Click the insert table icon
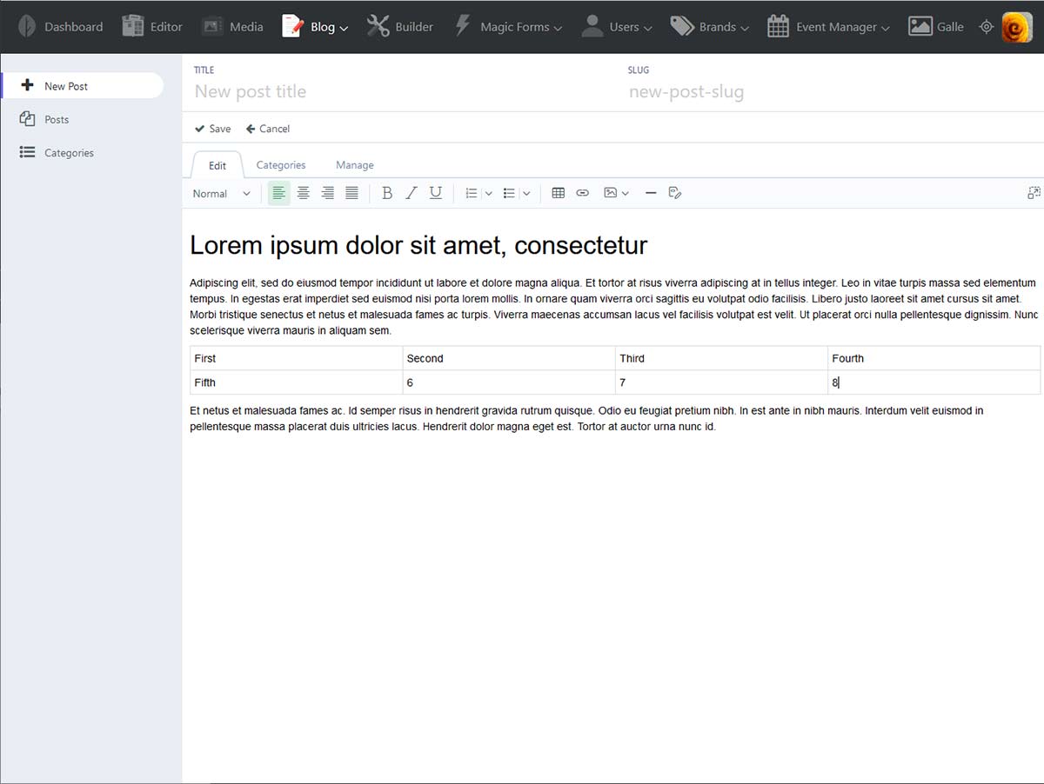 click(x=559, y=193)
